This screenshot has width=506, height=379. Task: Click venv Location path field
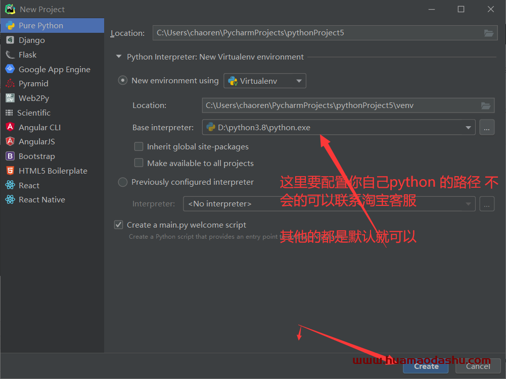(348, 105)
